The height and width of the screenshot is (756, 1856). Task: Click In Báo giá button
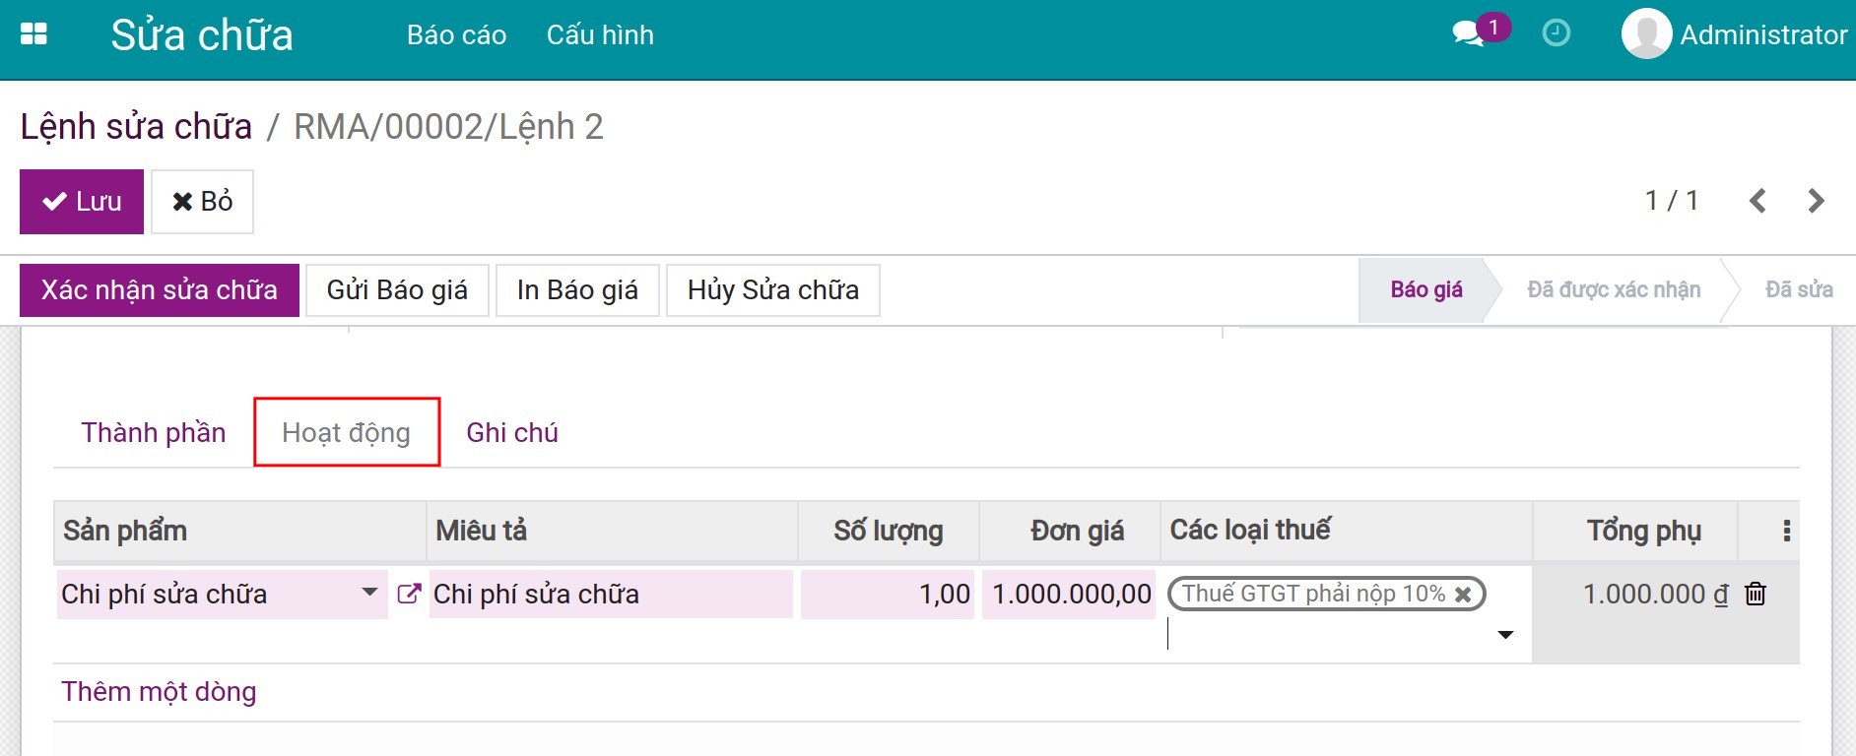tap(577, 290)
